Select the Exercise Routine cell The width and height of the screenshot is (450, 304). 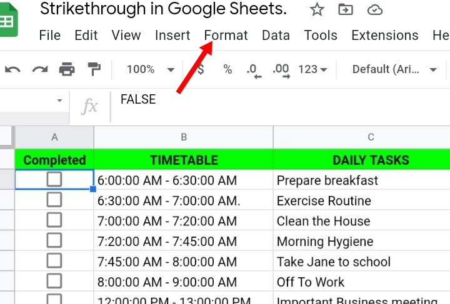(362, 200)
